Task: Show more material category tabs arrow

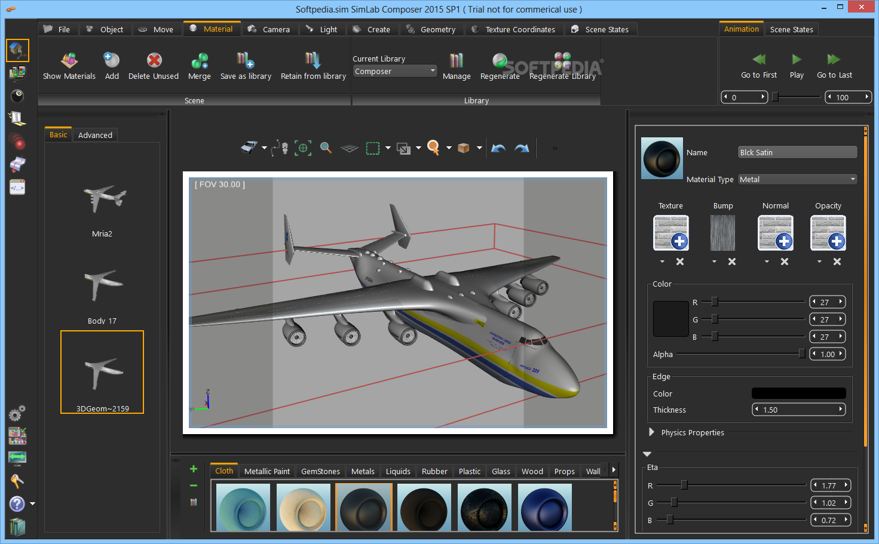Action: [614, 470]
